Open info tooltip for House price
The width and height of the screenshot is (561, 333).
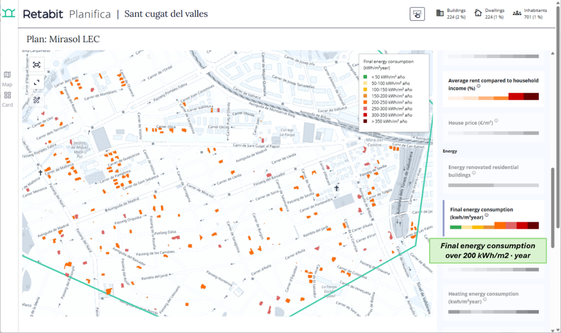[x=496, y=121]
